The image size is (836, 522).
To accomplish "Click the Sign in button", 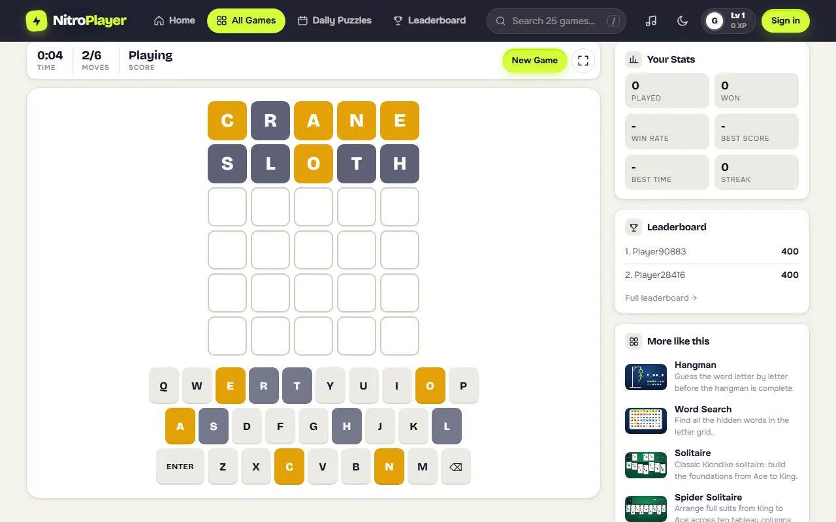I will click(786, 21).
